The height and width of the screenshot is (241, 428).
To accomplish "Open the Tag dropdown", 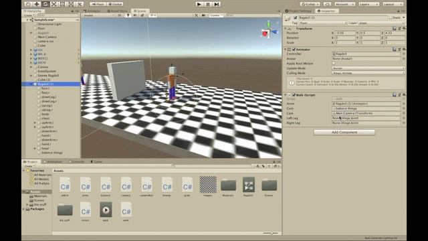I will point(324,23).
